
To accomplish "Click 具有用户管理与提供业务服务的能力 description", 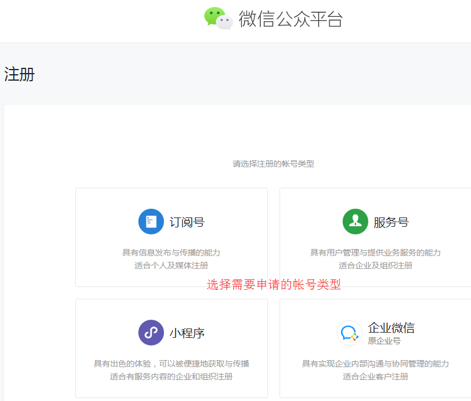I will click(x=375, y=253).
